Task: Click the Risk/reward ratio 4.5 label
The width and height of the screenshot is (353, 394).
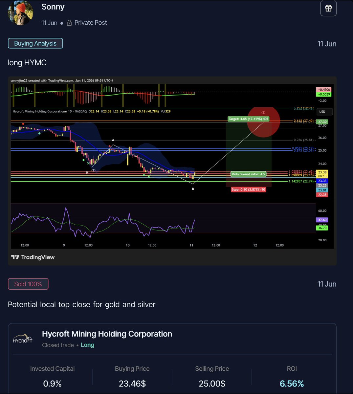Action: [x=248, y=174]
